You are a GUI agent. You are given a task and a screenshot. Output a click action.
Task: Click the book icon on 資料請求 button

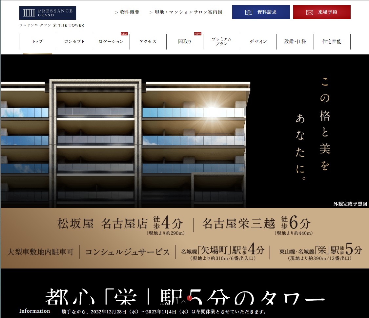pyautogui.click(x=249, y=12)
